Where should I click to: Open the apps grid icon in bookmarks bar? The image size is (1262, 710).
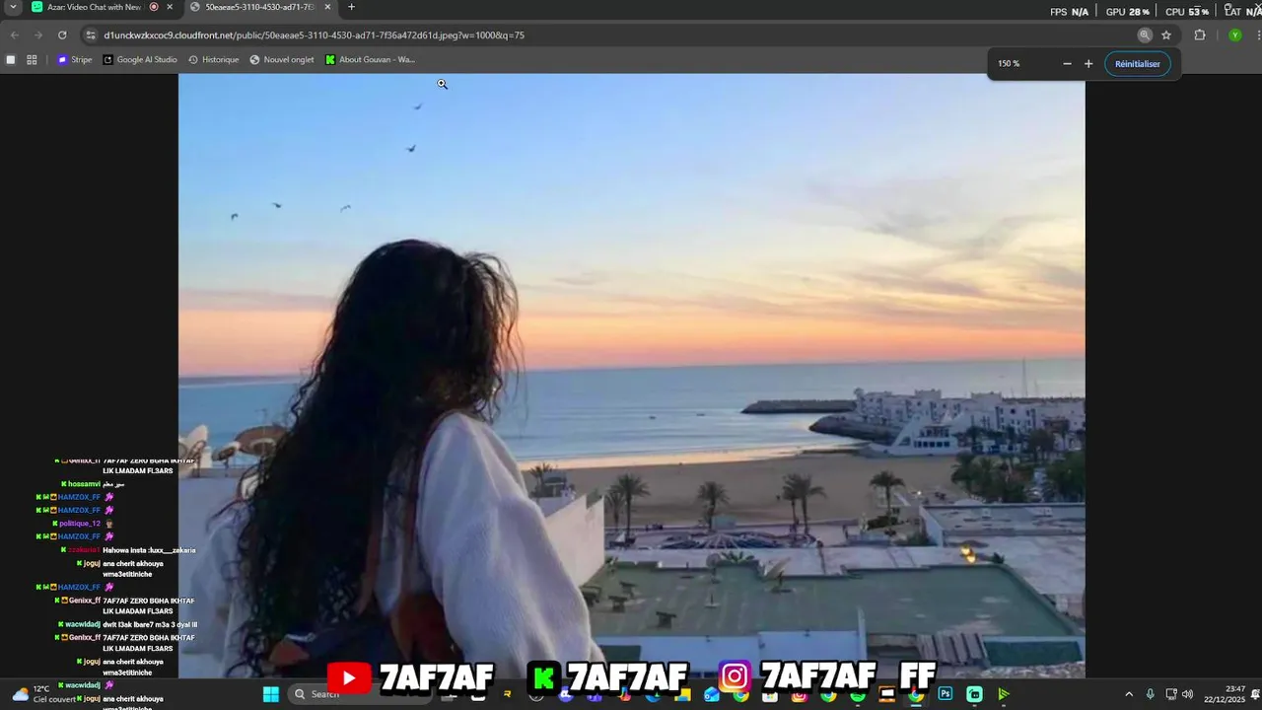[32, 60]
